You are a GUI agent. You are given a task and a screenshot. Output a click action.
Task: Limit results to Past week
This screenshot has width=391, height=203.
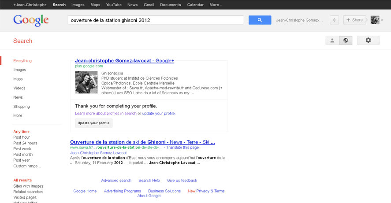[22, 149]
